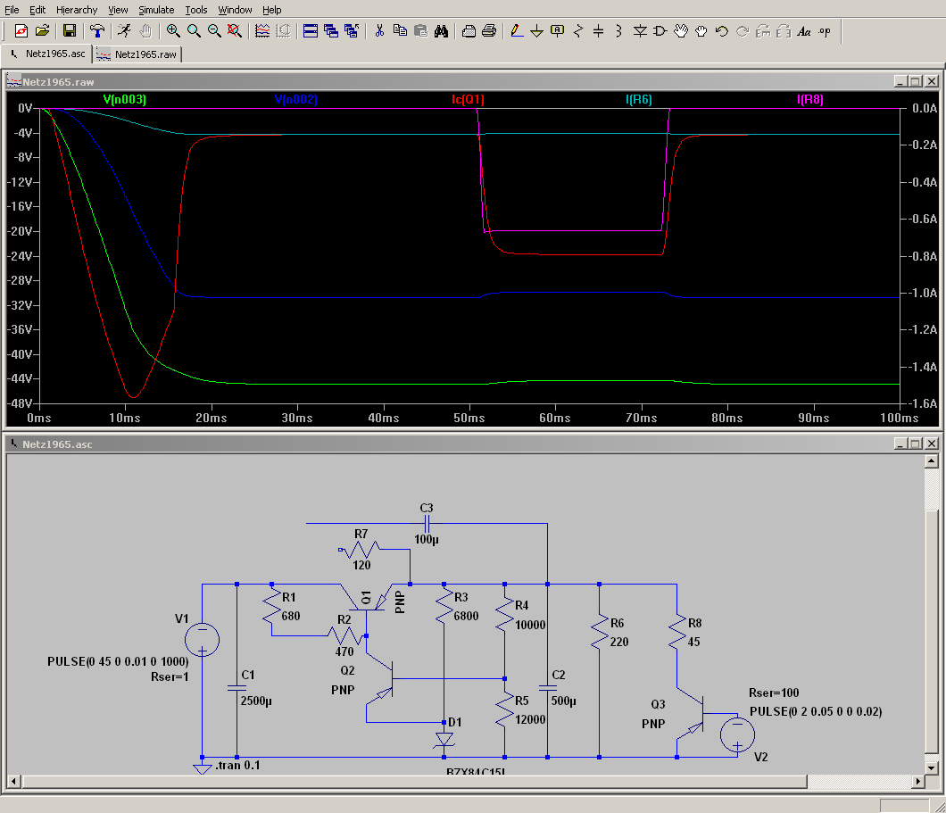Click the I(R8) trace label
This screenshot has width=946, height=813.
pyautogui.click(x=810, y=100)
